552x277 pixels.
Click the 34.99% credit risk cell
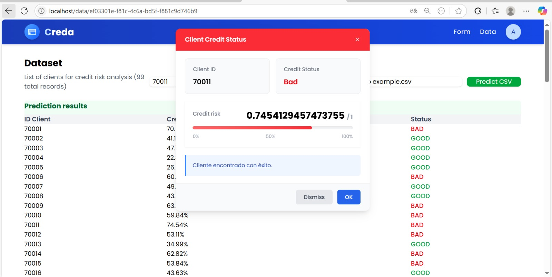click(x=177, y=244)
